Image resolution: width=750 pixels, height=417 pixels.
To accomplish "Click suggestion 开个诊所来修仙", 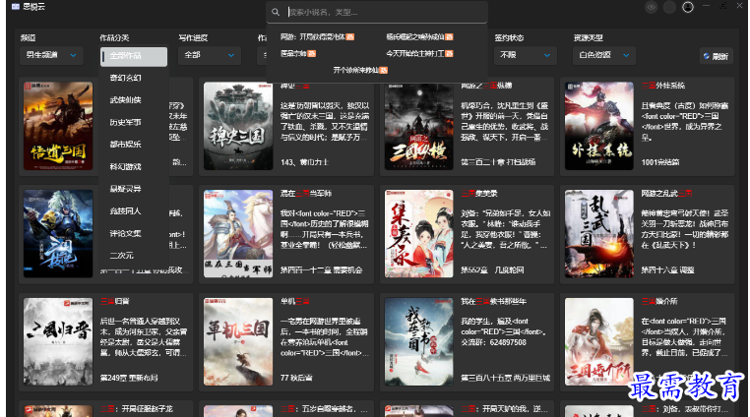I will coord(360,70).
